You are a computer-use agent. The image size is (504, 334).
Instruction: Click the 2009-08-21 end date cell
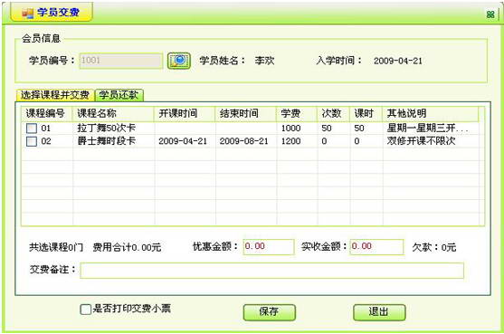click(244, 141)
